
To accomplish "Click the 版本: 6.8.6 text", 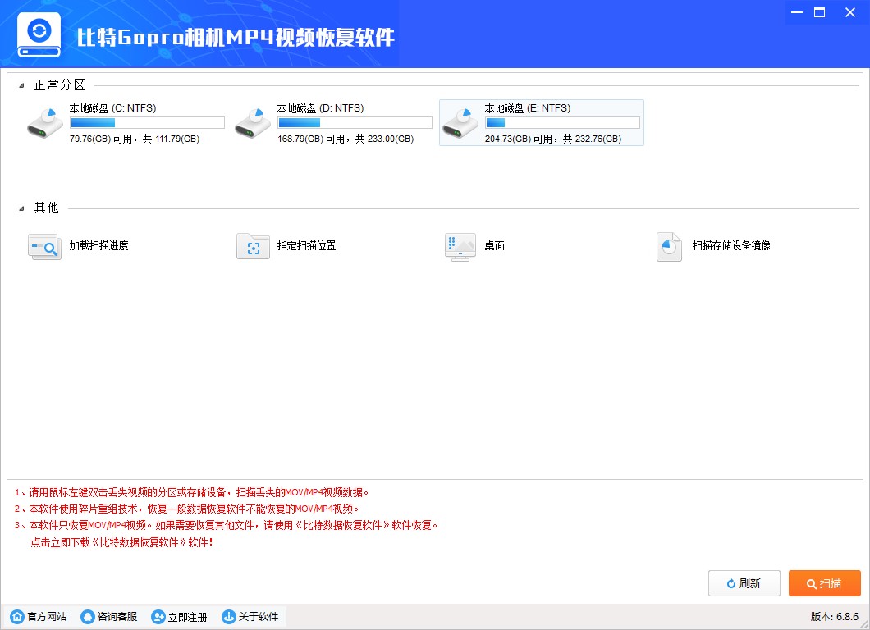I will click(x=835, y=617).
